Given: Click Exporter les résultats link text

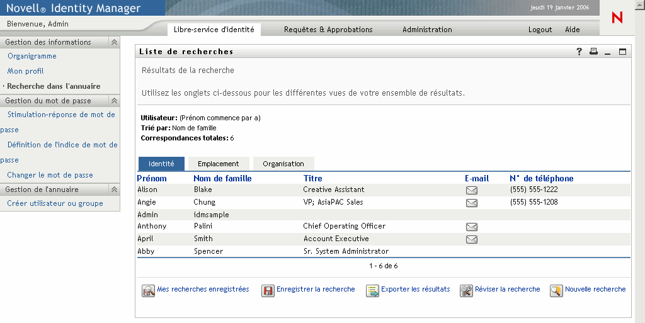Looking at the screenshot, I should (x=416, y=289).
